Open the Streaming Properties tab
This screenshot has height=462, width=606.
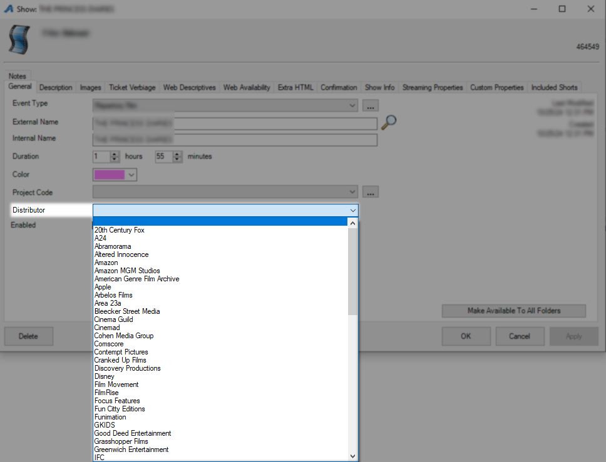click(433, 88)
